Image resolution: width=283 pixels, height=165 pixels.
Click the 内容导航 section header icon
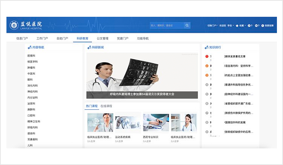pos(29,48)
